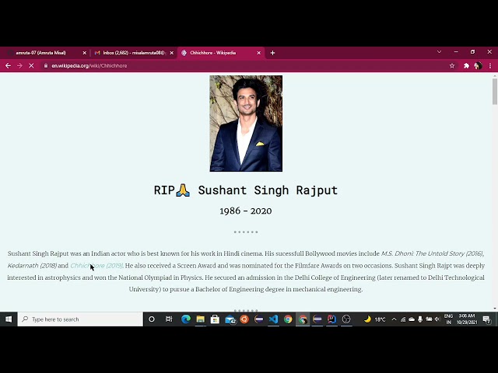Bookmark this page with the star icon
Image resolution: width=498 pixels, height=373 pixels.
pyautogui.click(x=452, y=65)
